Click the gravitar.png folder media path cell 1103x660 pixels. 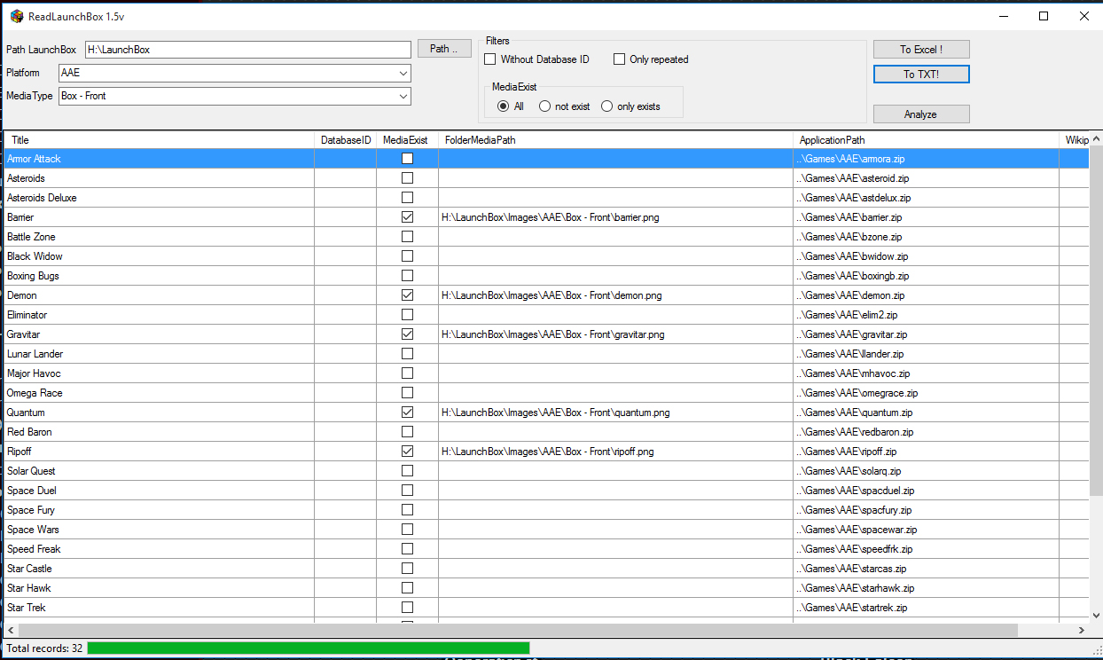[x=615, y=334]
